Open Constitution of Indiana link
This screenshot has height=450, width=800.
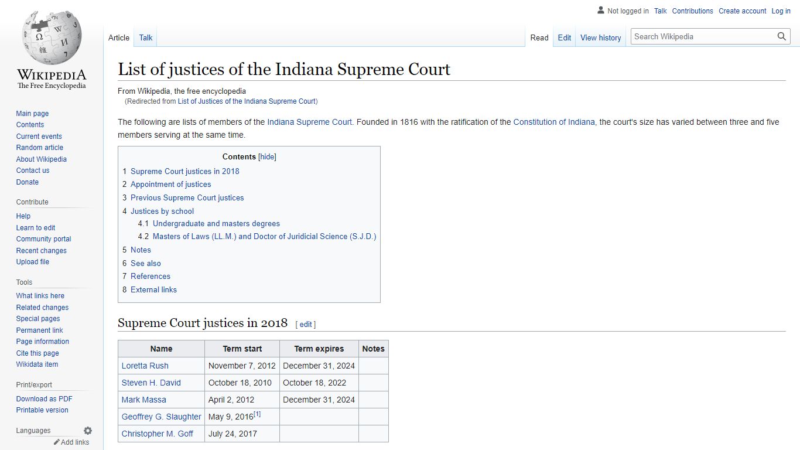(554, 122)
